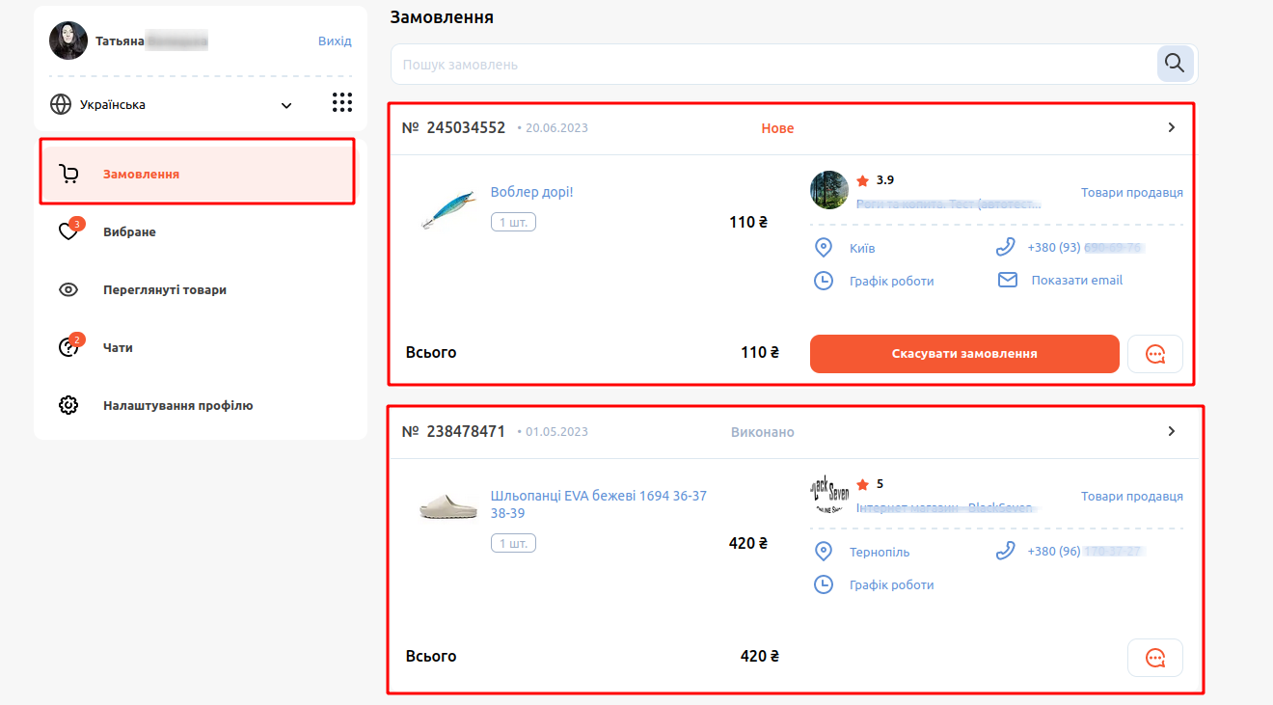Click the heart icon for Вибране
Image resolution: width=1273 pixels, height=705 pixels.
click(68, 231)
